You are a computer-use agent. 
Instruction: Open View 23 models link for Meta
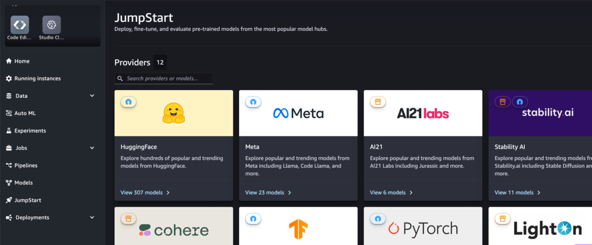pos(268,192)
